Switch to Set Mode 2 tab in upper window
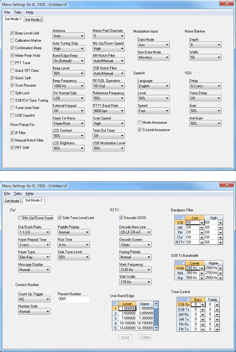Screen dimensions: 236x352 point(34,19)
